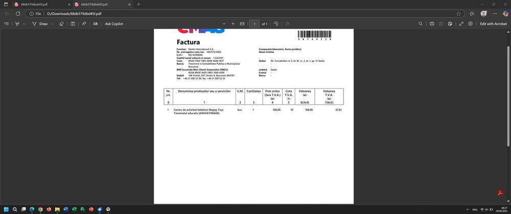Viewport: 511px width, 214px height.
Task: Click ENG language indicator in tray
Action: [475, 209]
